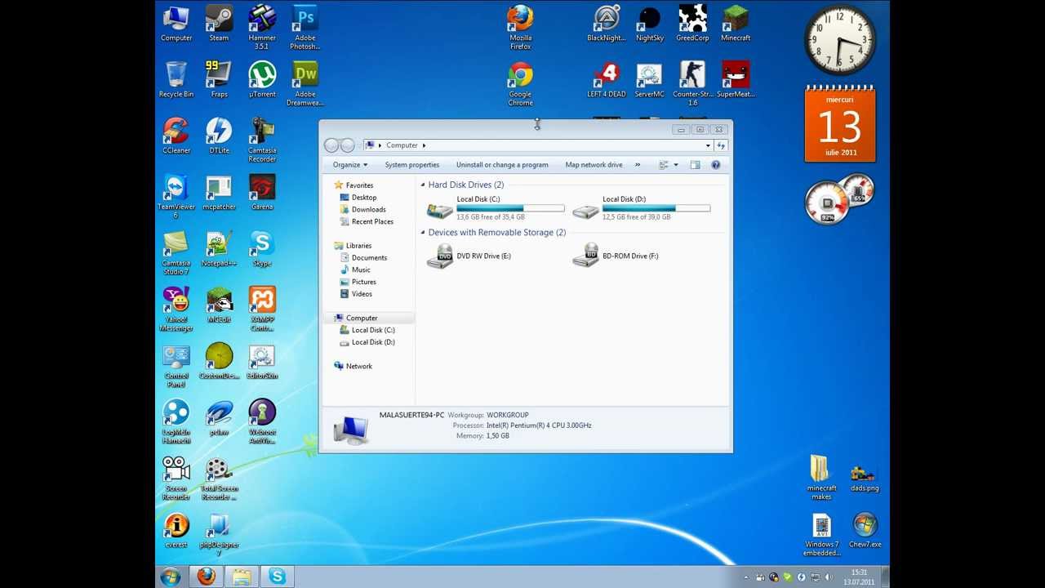Open Skype from the taskbar
This screenshot has width=1045, height=588.
(x=278, y=577)
